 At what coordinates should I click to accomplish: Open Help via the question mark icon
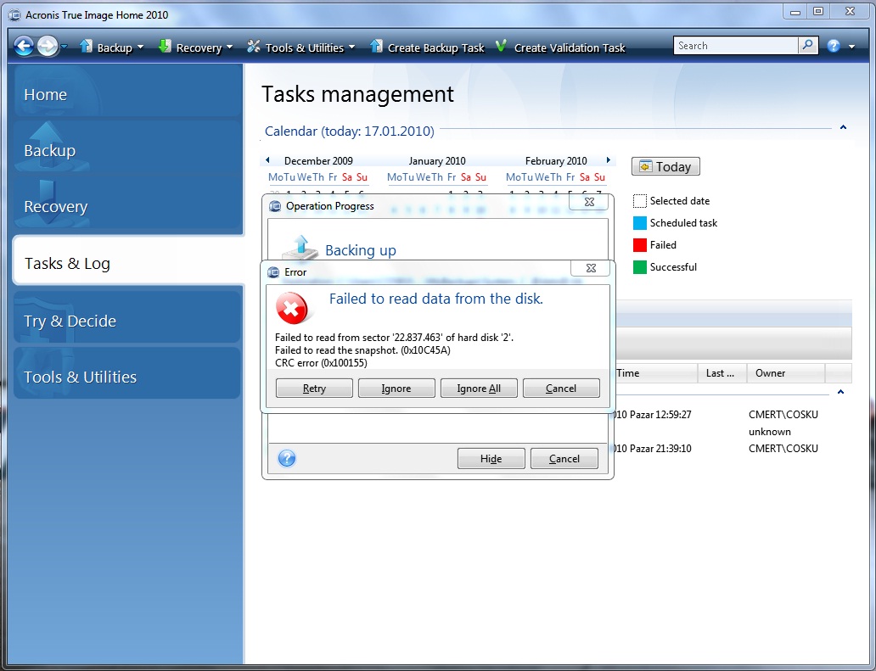coord(834,47)
